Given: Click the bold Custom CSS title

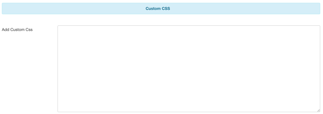Looking at the screenshot, I should point(158,8).
